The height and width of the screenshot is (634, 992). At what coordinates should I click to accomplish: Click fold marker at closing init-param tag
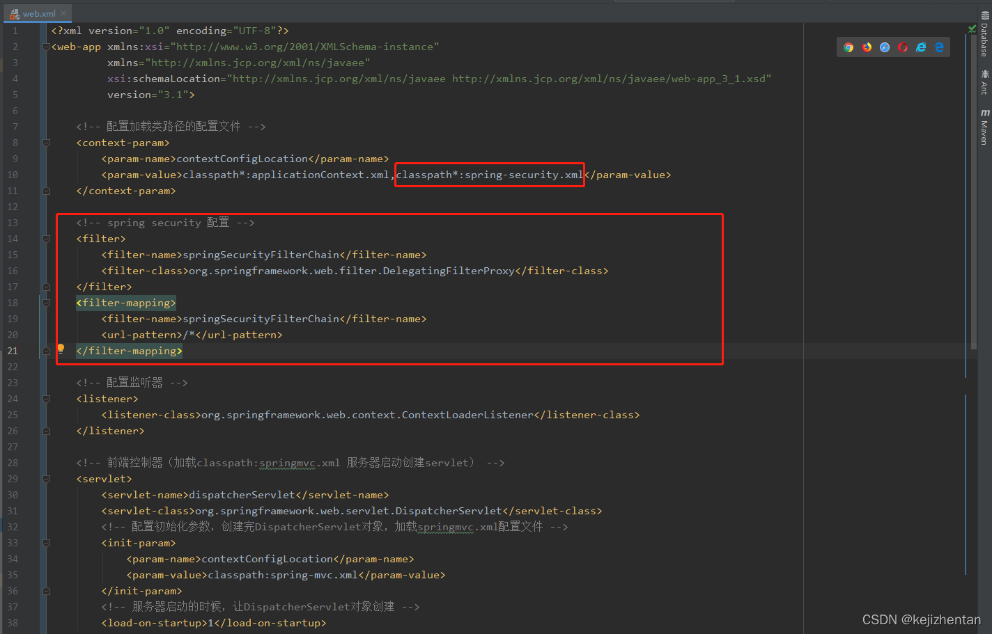tap(46, 591)
